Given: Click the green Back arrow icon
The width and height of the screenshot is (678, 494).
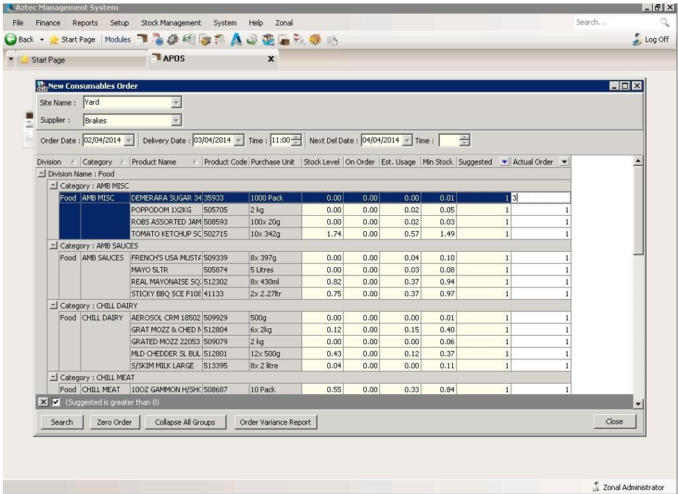Looking at the screenshot, I should click(10, 40).
